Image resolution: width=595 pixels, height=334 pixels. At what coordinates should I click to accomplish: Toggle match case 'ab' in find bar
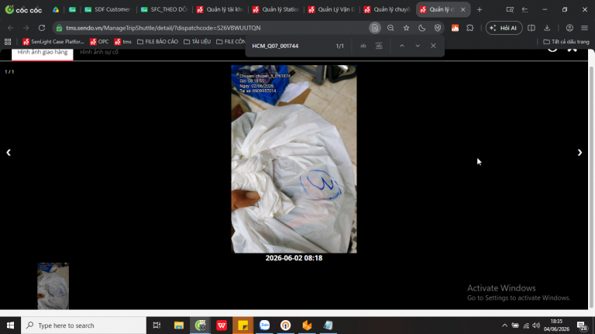tap(363, 46)
